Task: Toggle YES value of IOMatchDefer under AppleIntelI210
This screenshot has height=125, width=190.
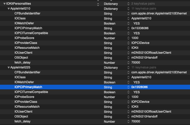Action: point(137,24)
